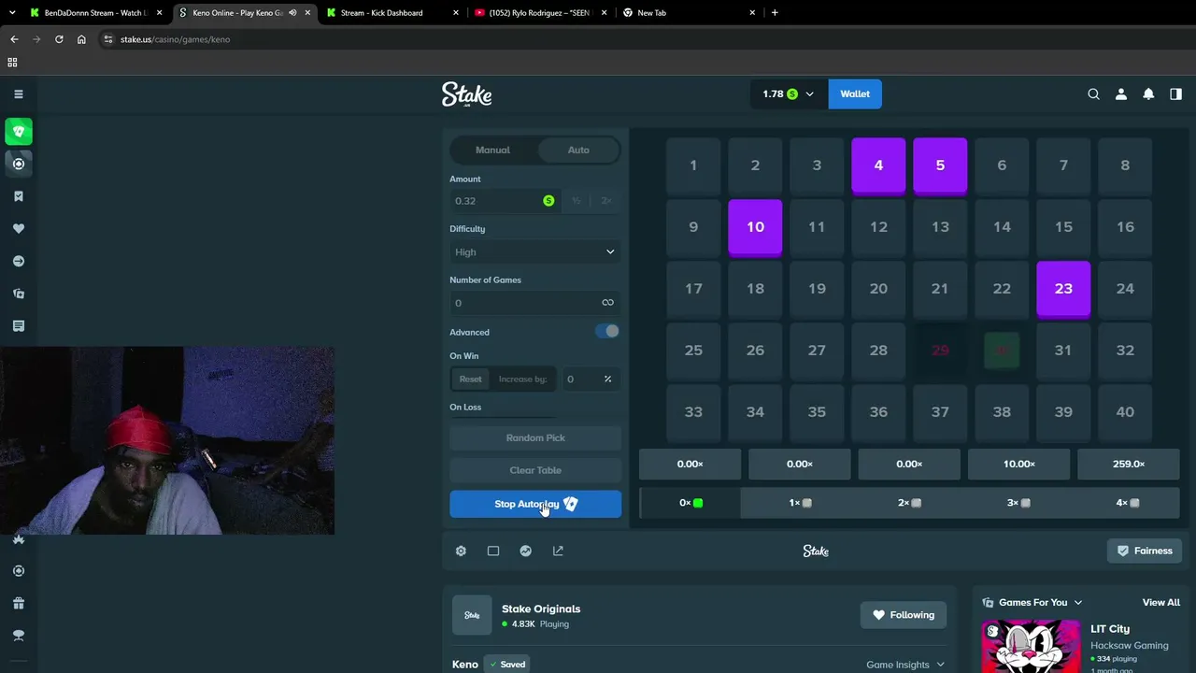Deselect Keno number 4
This screenshot has width=1196, height=673.
click(x=878, y=165)
